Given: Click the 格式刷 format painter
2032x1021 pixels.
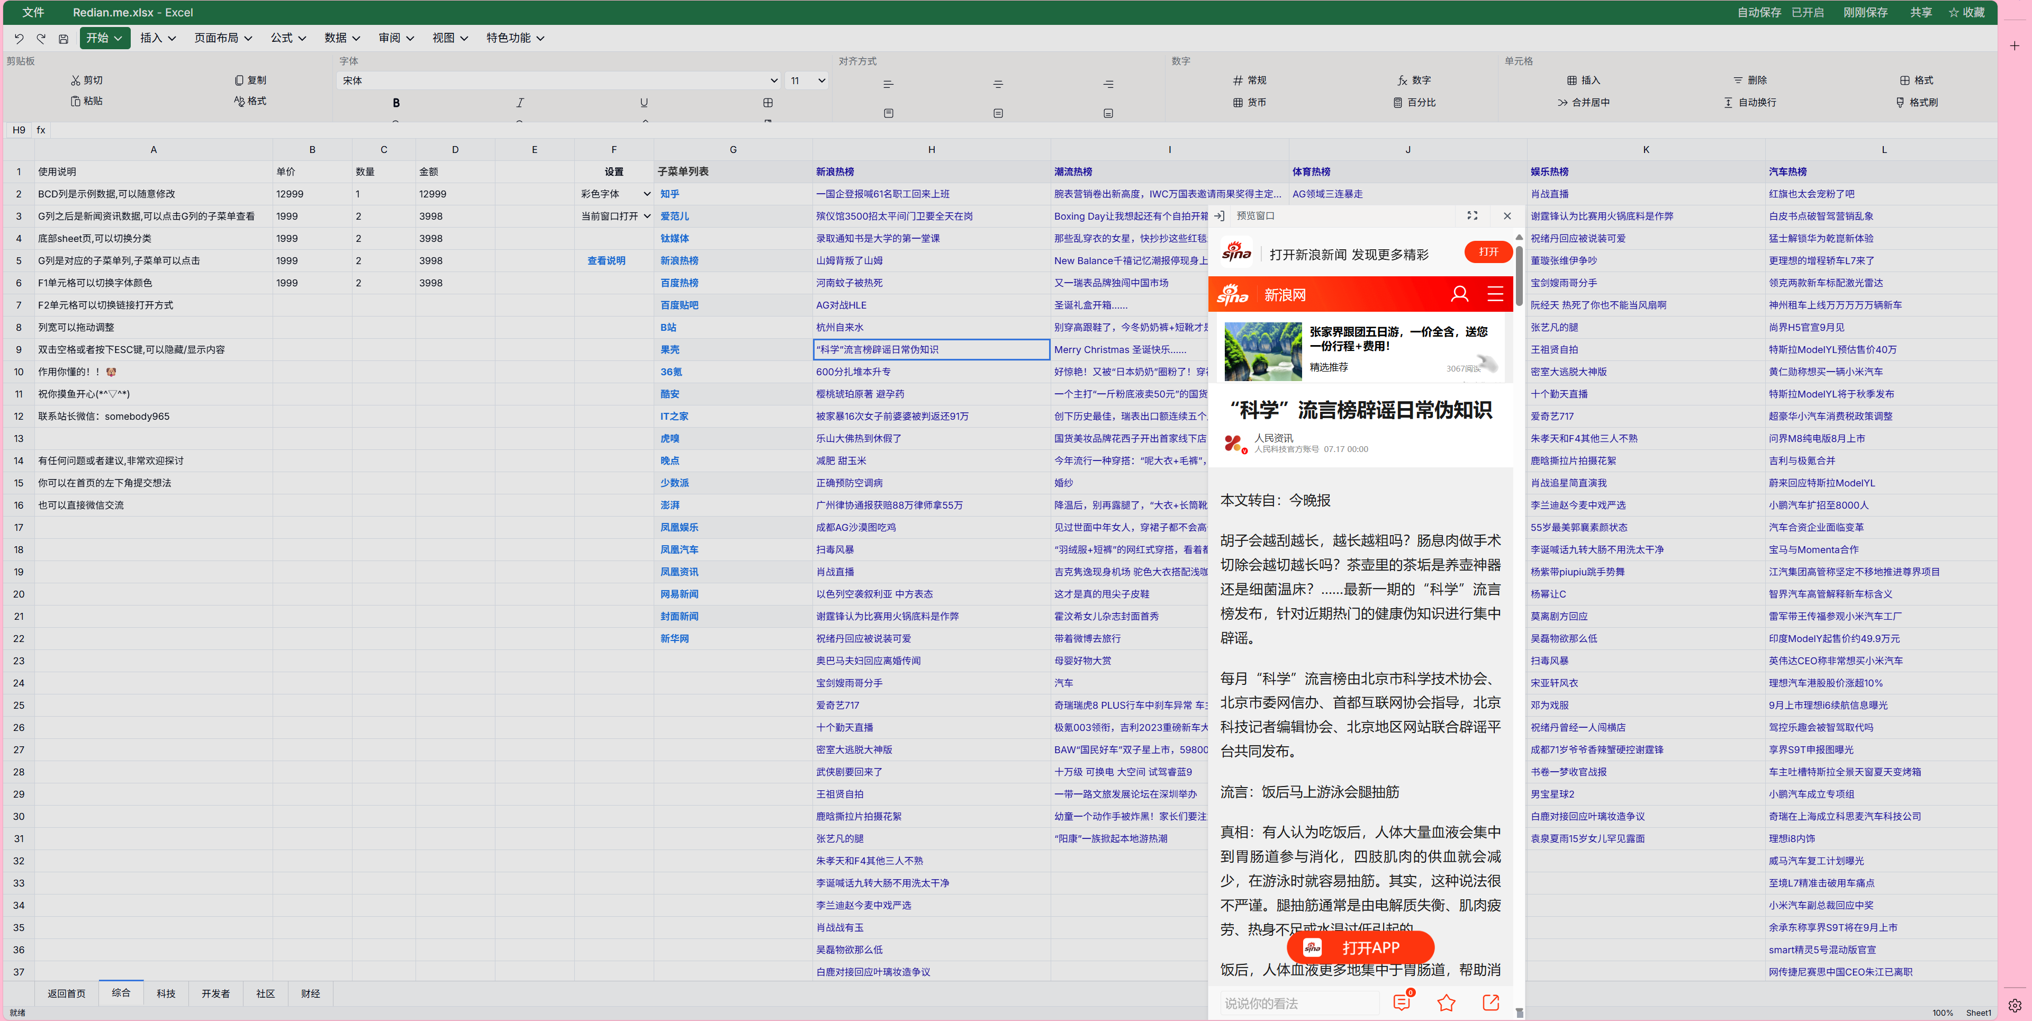Looking at the screenshot, I should point(1916,103).
